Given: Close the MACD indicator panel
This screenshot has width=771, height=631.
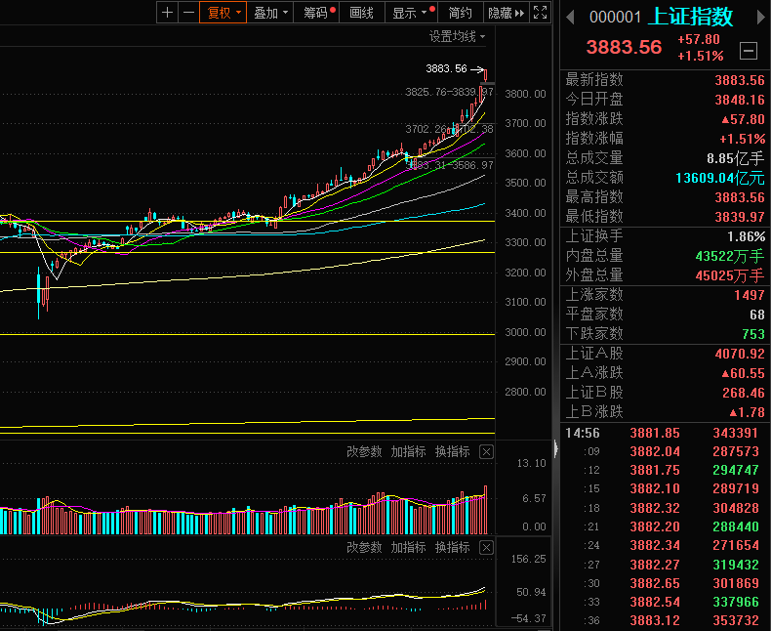Looking at the screenshot, I should (x=486, y=547).
